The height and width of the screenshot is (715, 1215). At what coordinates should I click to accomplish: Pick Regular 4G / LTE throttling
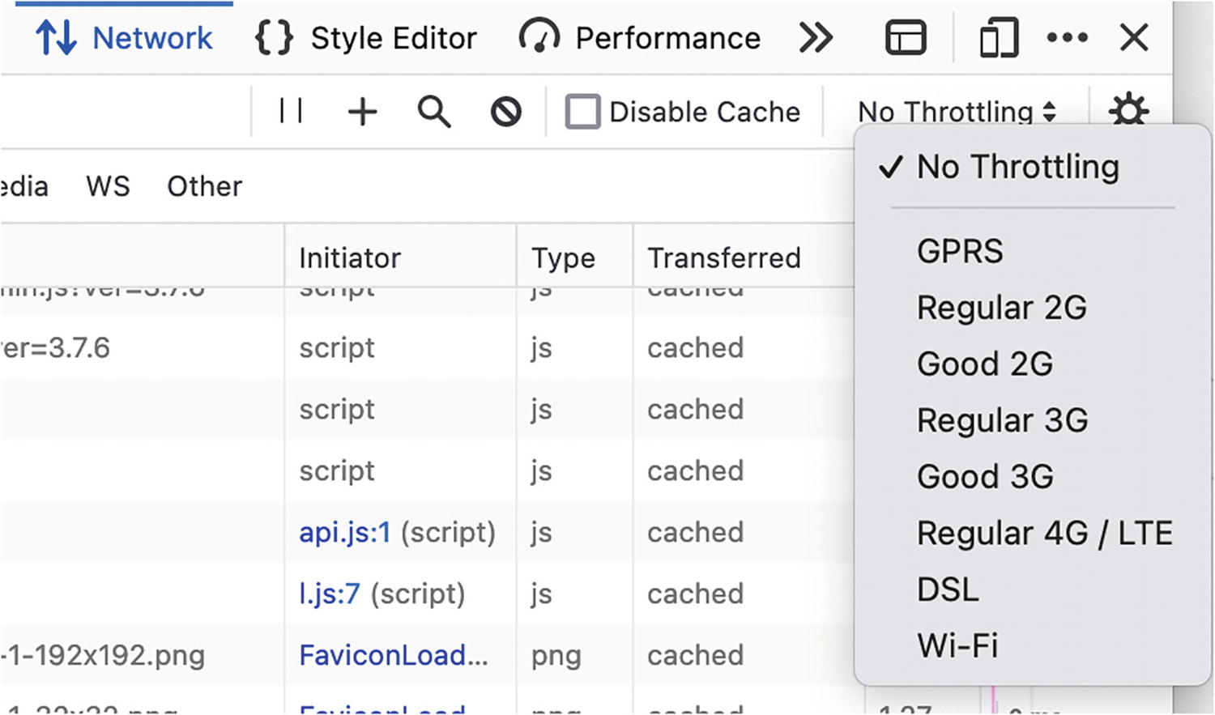pyautogui.click(x=1044, y=533)
